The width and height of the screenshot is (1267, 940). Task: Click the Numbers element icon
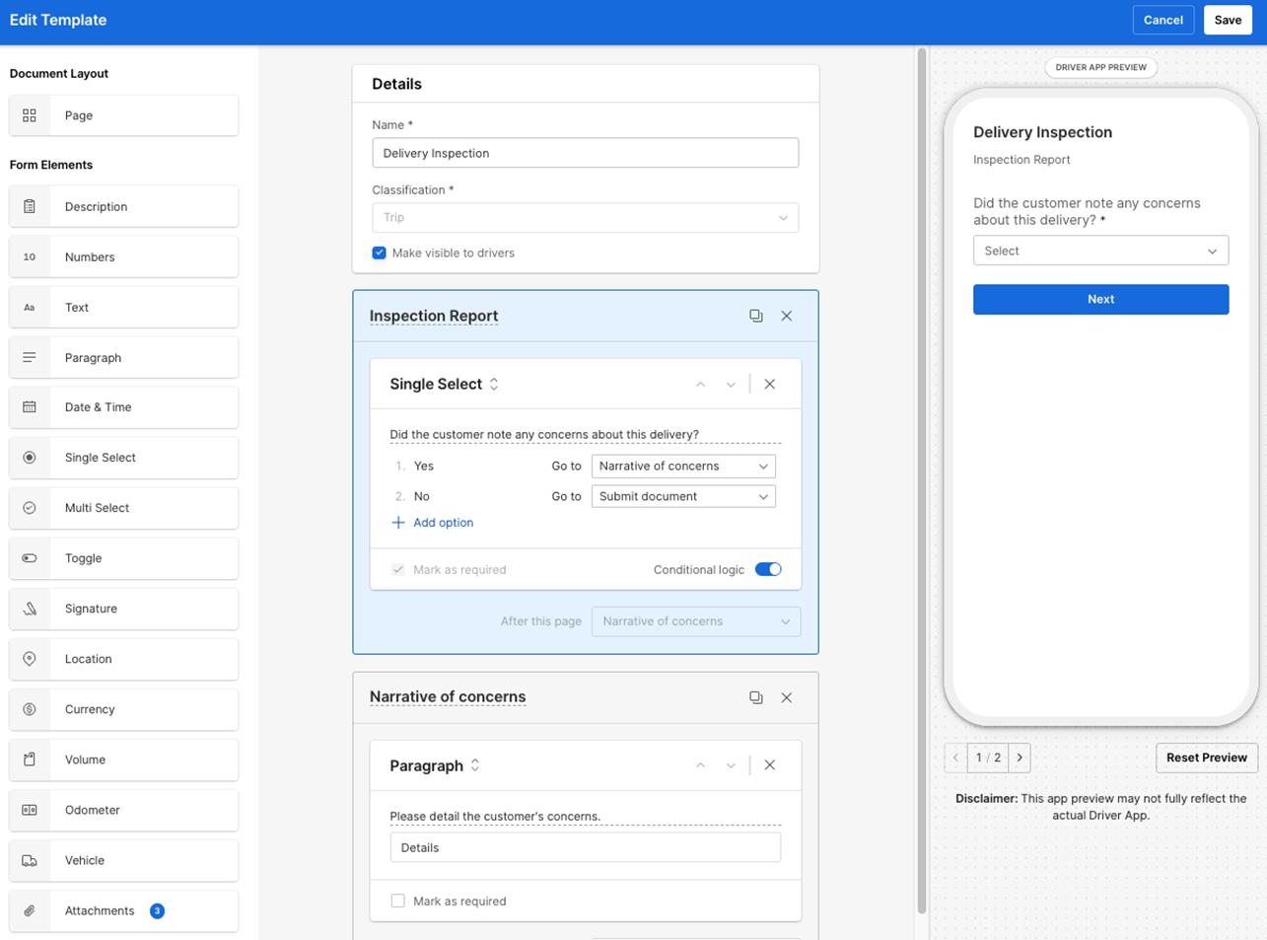coord(30,257)
